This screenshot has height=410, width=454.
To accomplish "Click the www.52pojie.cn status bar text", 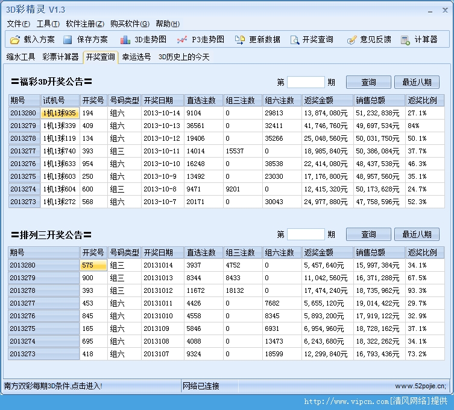I will coord(421,386).
